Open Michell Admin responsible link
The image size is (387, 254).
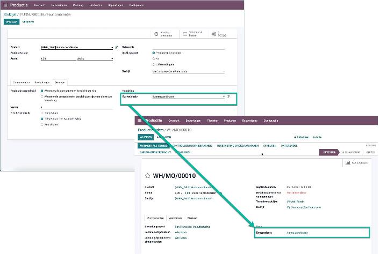pos(296,201)
